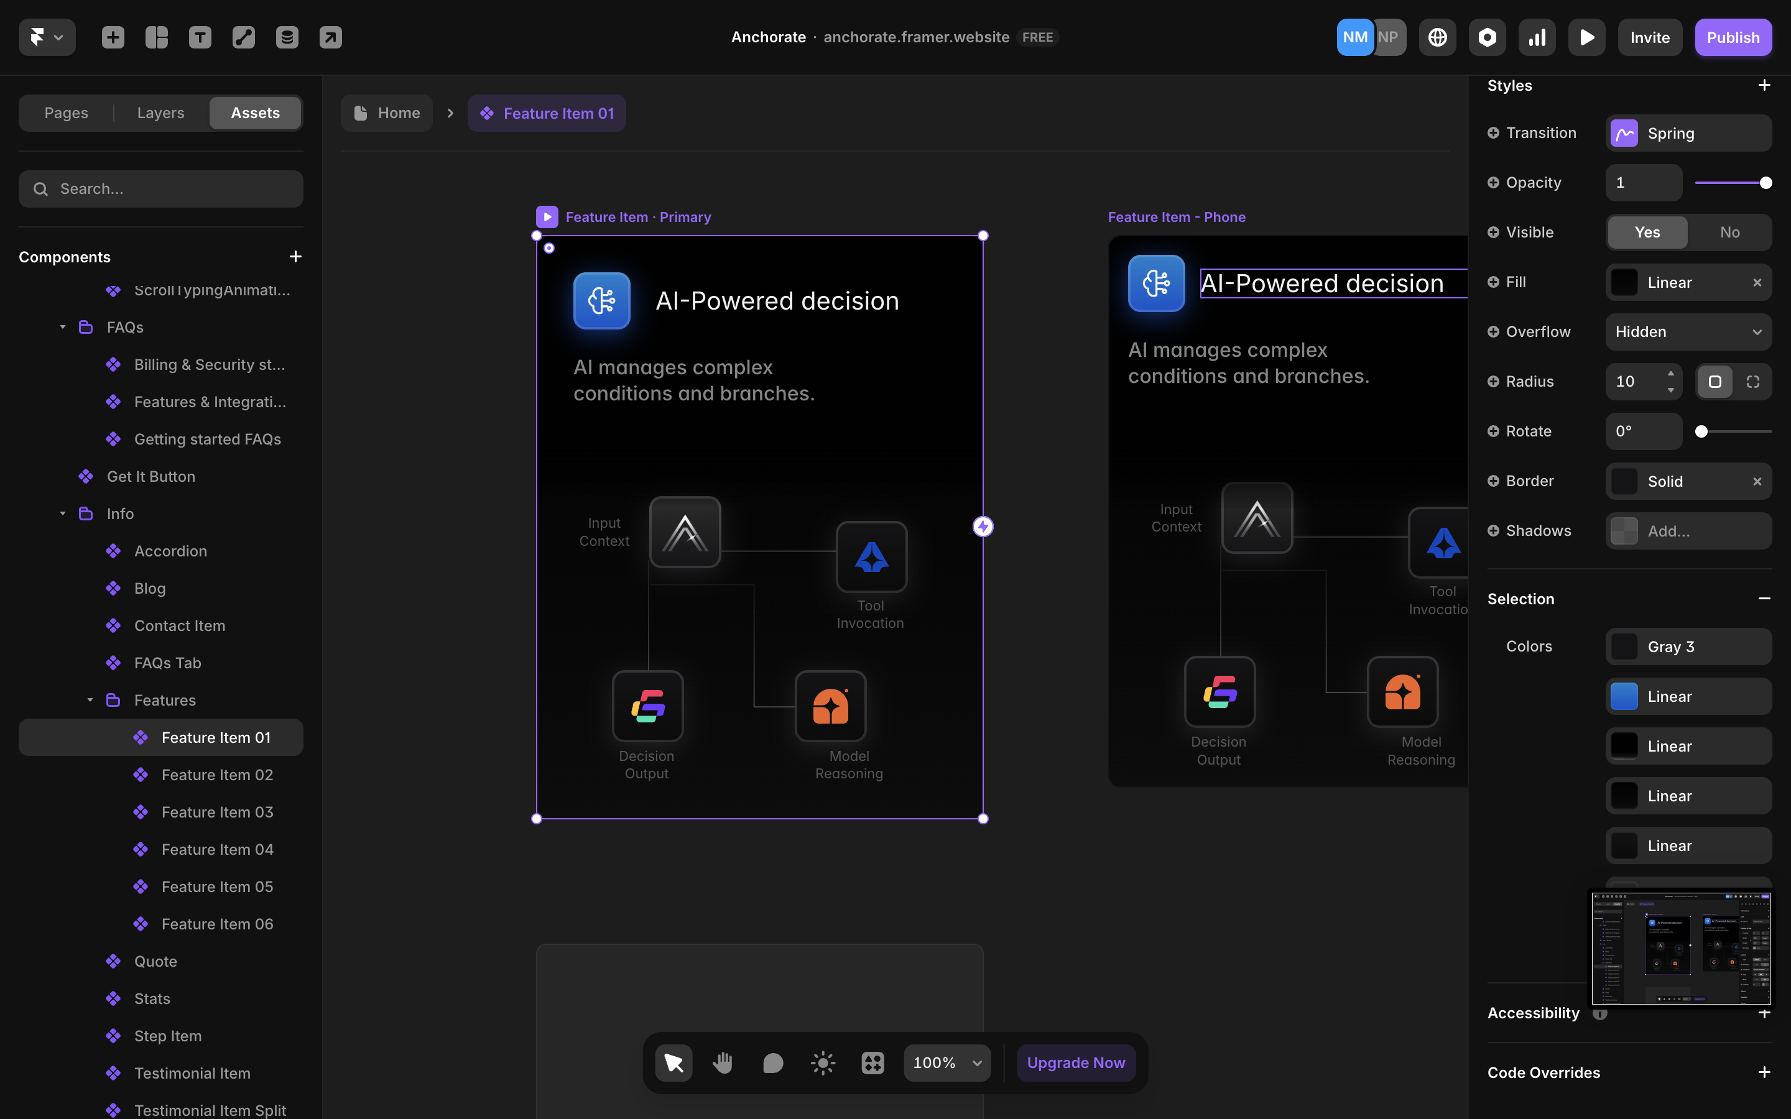Toggle per-corner radius option
This screenshot has height=1119, width=1791.
pyautogui.click(x=1752, y=382)
